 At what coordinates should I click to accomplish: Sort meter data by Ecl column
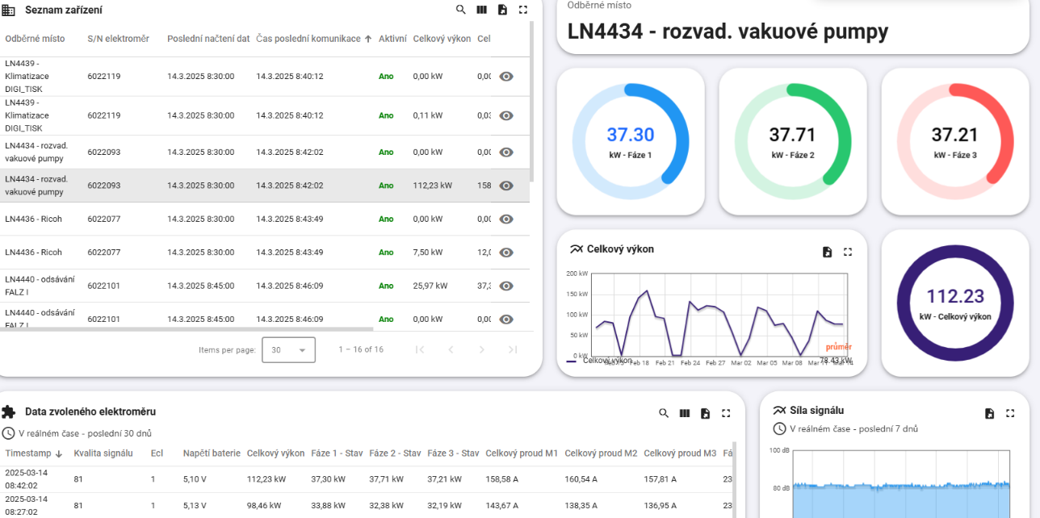(157, 453)
